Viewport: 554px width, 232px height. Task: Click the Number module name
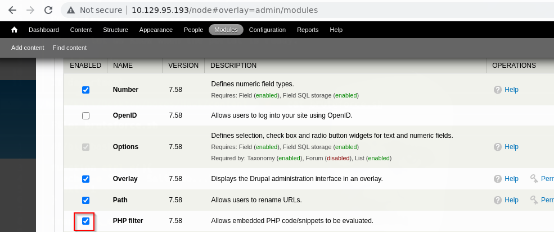[125, 90]
